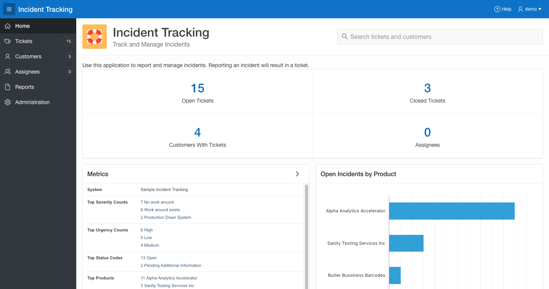
Task: Click the Assignees people icon in sidebar
Action: pos(7,72)
